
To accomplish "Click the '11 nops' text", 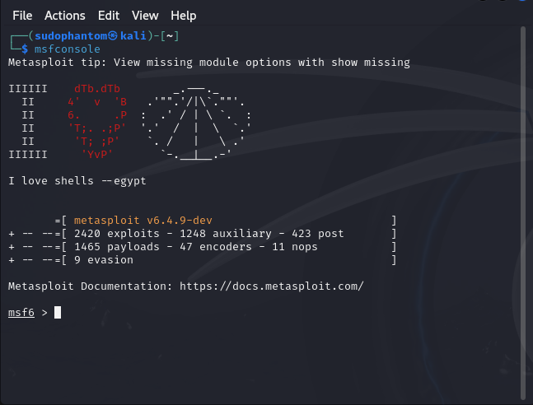I will pyautogui.click(x=295, y=247).
